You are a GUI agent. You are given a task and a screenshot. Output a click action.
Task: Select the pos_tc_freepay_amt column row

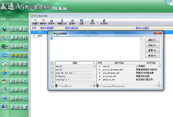pos(127,70)
